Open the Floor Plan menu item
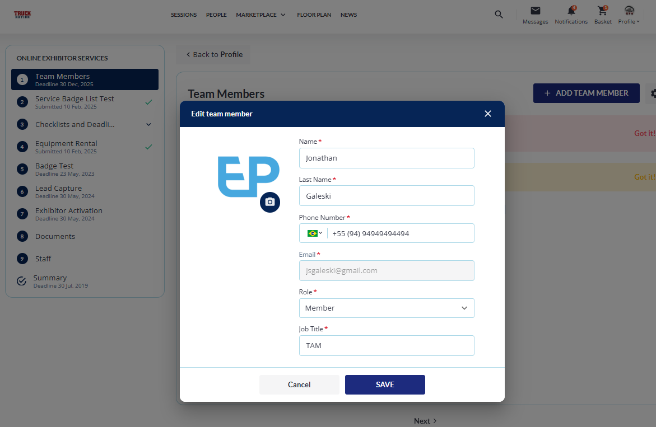Screen dimensions: 656x427 314,15
